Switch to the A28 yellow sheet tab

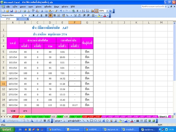tap(21, 117)
